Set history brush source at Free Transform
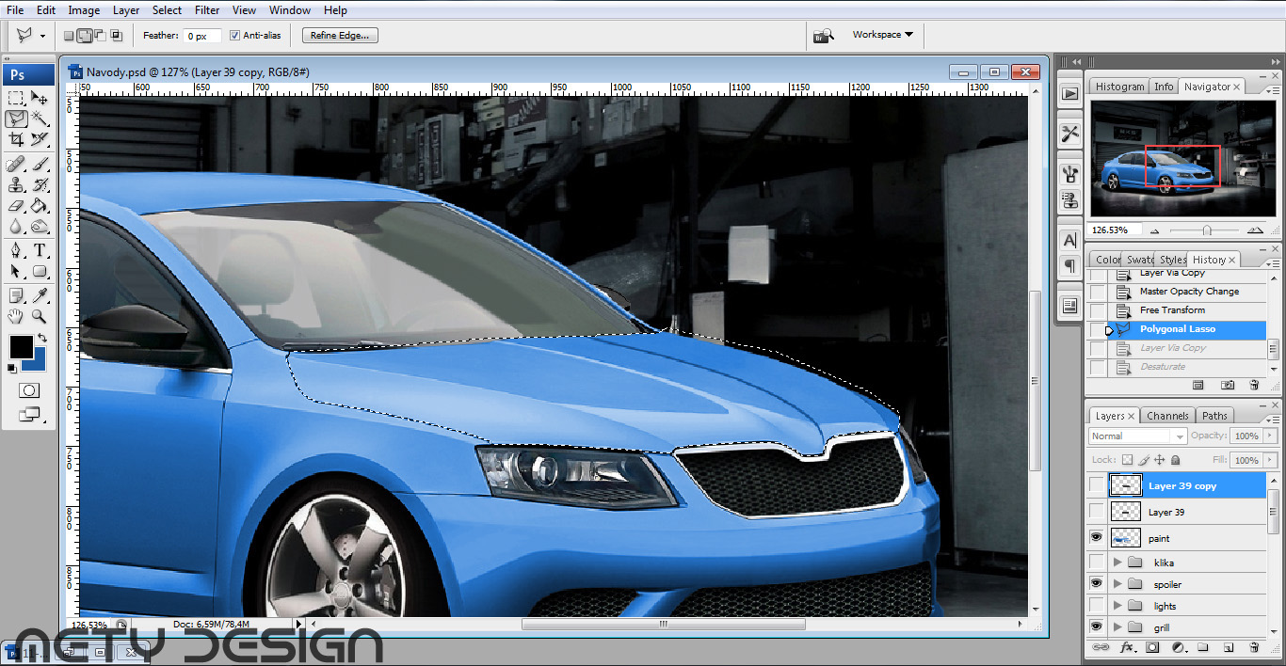Image resolution: width=1286 pixels, height=666 pixels. pyautogui.click(x=1098, y=310)
